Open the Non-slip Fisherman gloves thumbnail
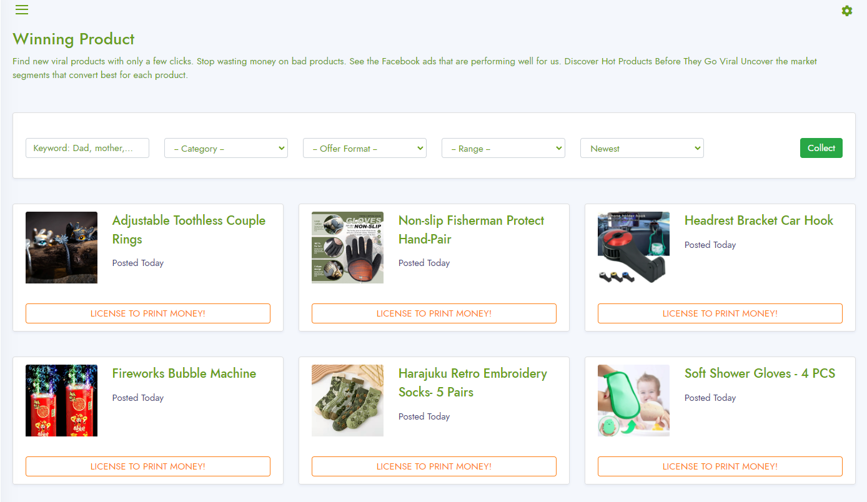 [x=347, y=247]
